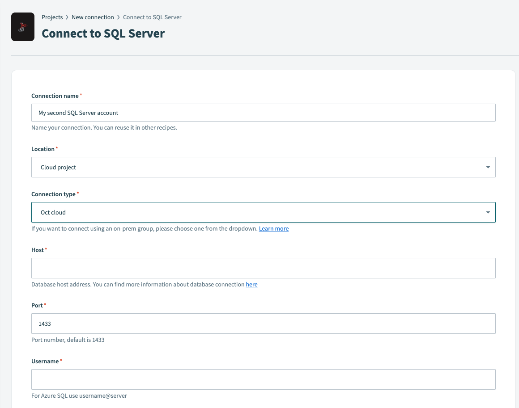Image resolution: width=519 pixels, height=408 pixels.
Task: Open the Connection type dropdown showing Oct cloud
Action: tap(263, 212)
